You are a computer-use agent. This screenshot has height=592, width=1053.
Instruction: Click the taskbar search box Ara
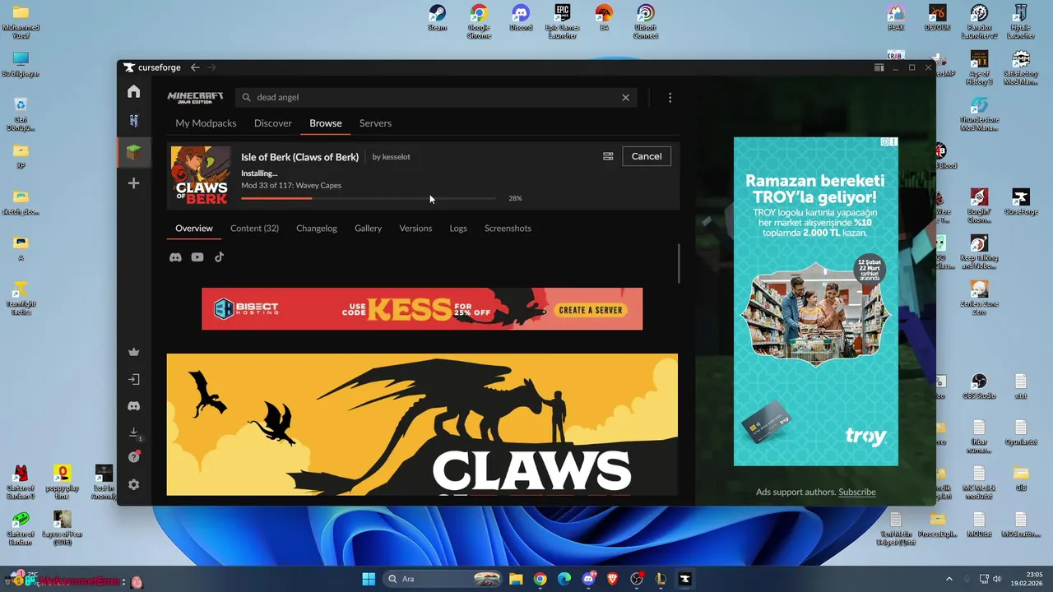[x=442, y=579]
